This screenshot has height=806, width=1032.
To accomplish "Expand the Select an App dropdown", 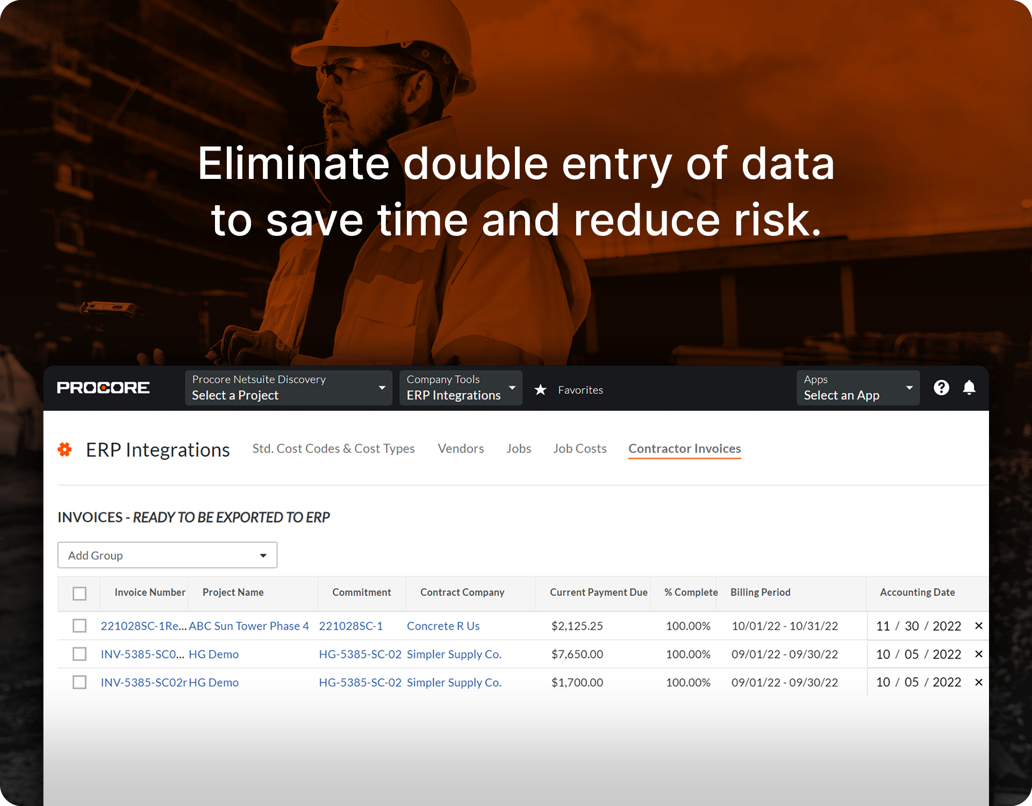I will 858,388.
